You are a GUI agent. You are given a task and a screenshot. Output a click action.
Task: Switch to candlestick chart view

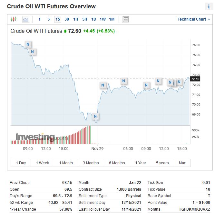point(14,19)
